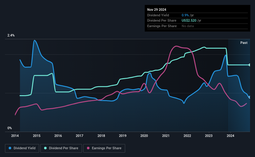
Task: Toggle the Earnings Per Share legend series
Action: click(104, 148)
